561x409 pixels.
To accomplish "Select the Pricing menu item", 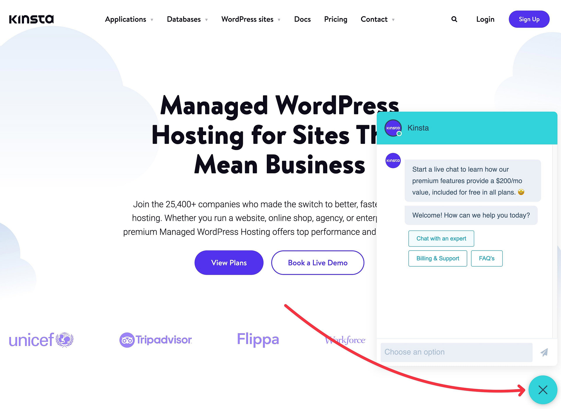I will point(335,19).
